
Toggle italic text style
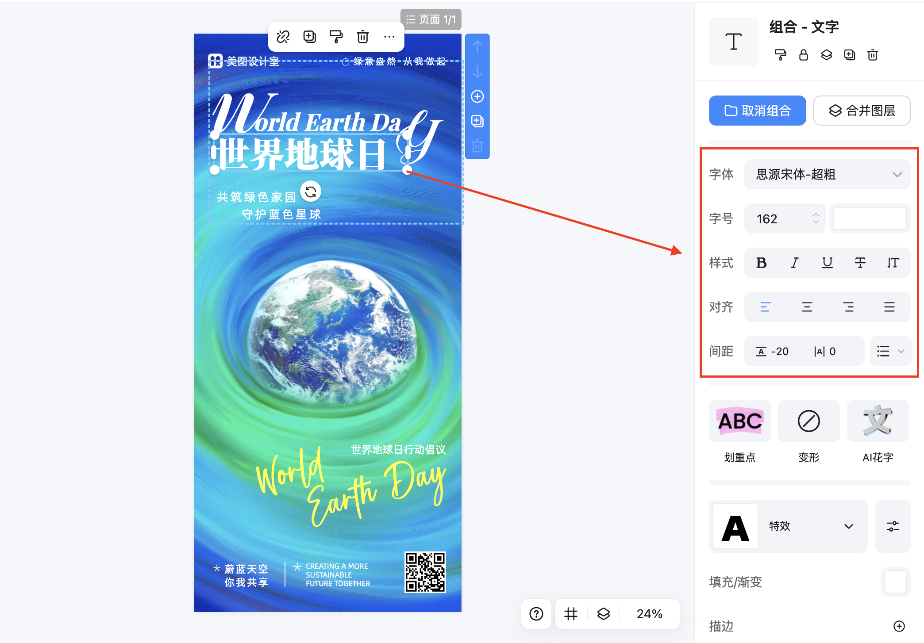[795, 263]
